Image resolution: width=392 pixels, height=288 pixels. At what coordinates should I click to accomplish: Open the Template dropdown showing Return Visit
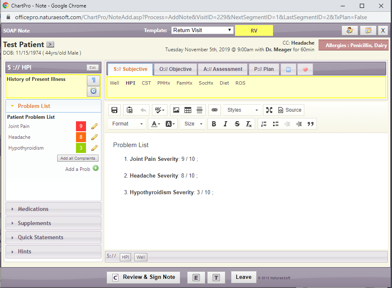pyautogui.click(x=202, y=30)
